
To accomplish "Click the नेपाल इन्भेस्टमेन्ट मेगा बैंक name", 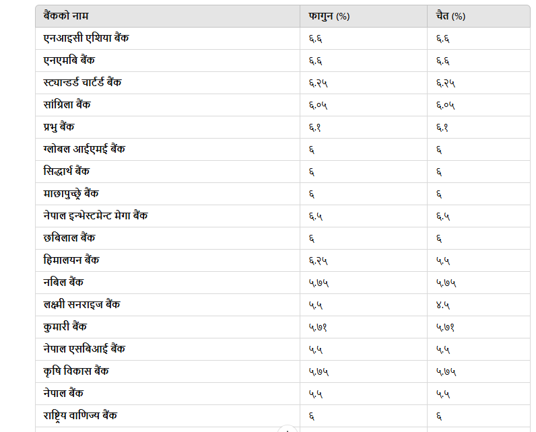I will point(96,215).
